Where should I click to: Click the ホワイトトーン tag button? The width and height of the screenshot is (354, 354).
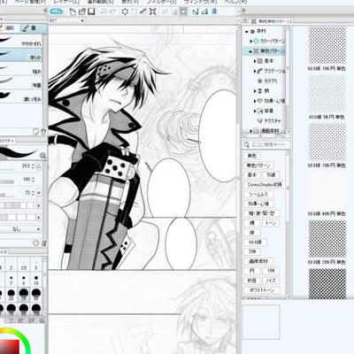pos(261,290)
